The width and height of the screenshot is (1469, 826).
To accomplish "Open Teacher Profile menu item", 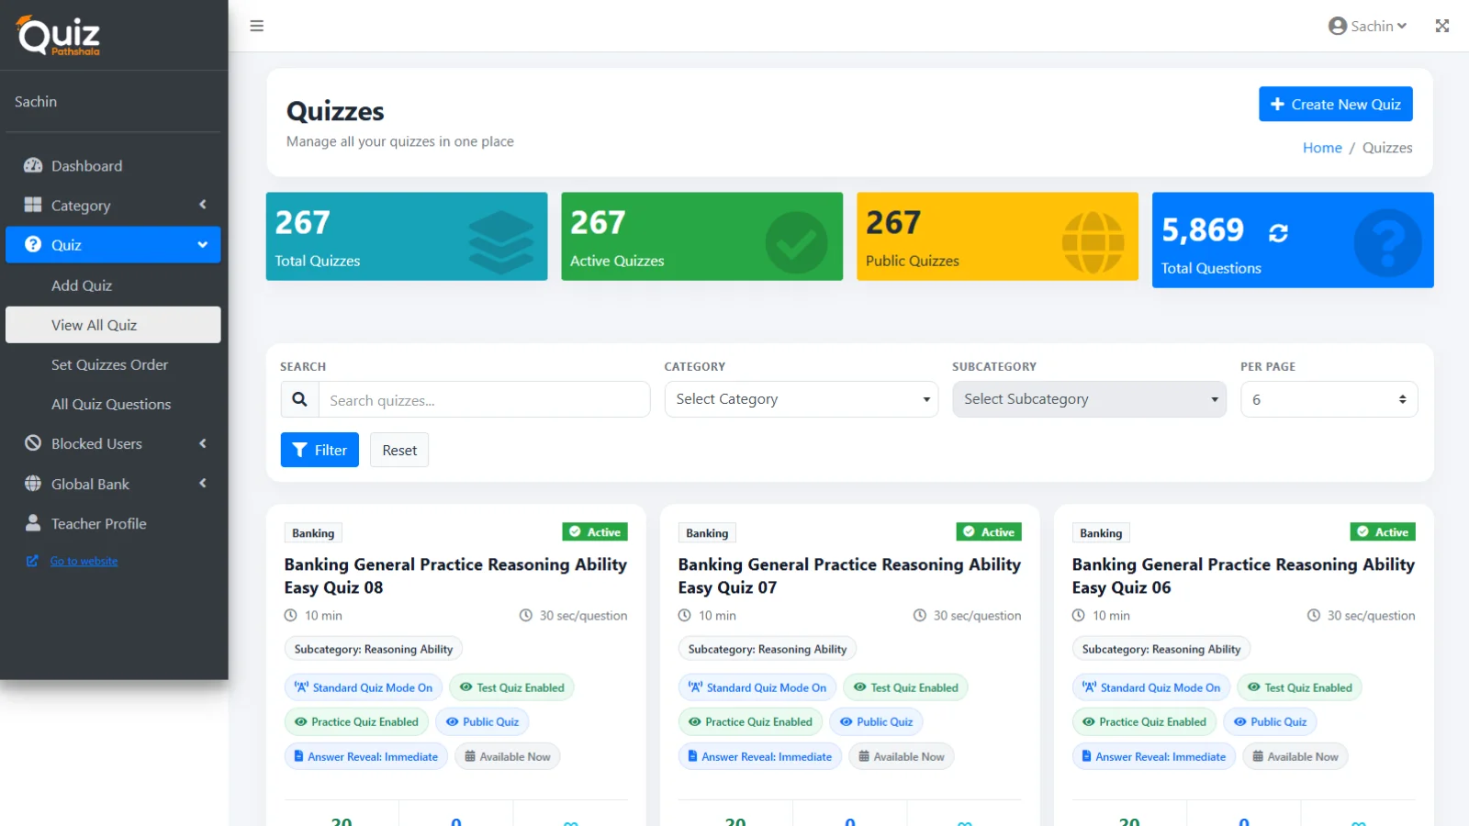I will click(x=113, y=523).
